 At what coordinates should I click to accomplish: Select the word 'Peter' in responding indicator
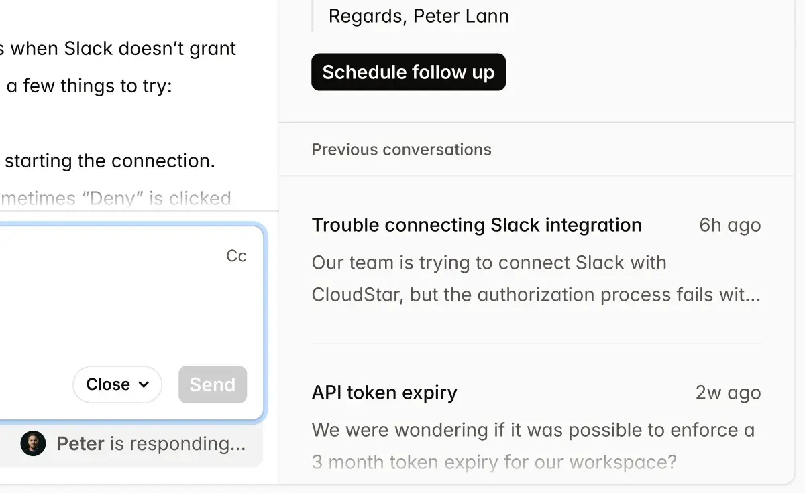[x=80, y=443]
